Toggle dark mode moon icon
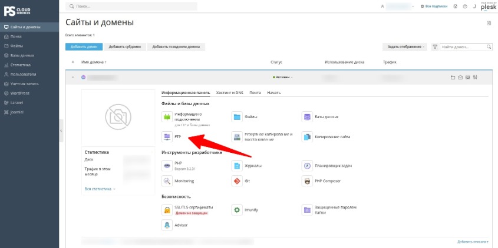 coord(474,6)
